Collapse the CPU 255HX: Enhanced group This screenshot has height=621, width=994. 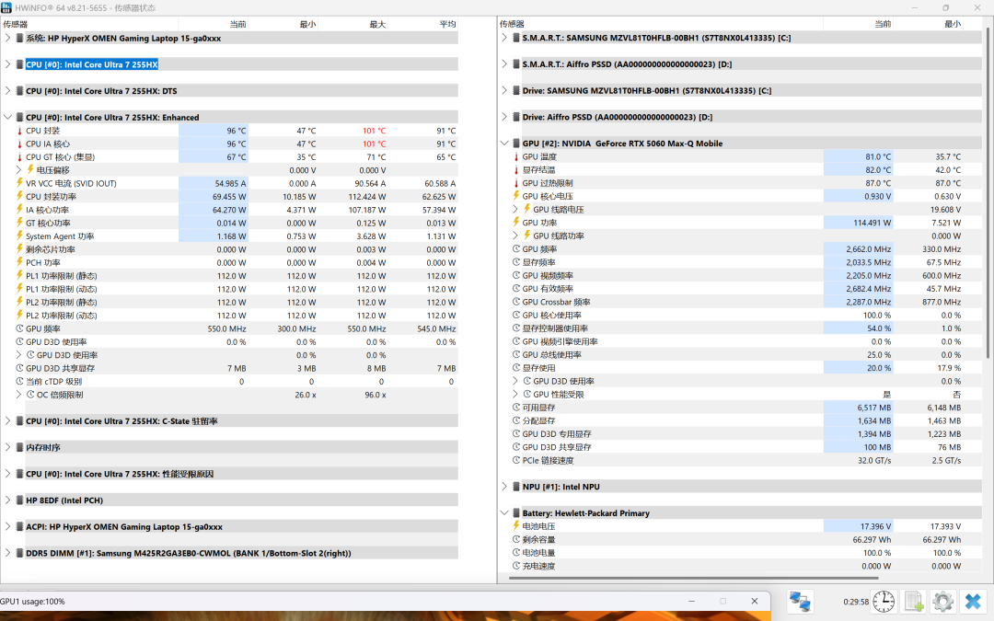[x=7, y=117]
